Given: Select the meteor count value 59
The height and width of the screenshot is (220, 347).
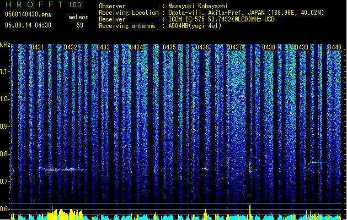Looking at the screenshot, I should click(x=80, y=25).
